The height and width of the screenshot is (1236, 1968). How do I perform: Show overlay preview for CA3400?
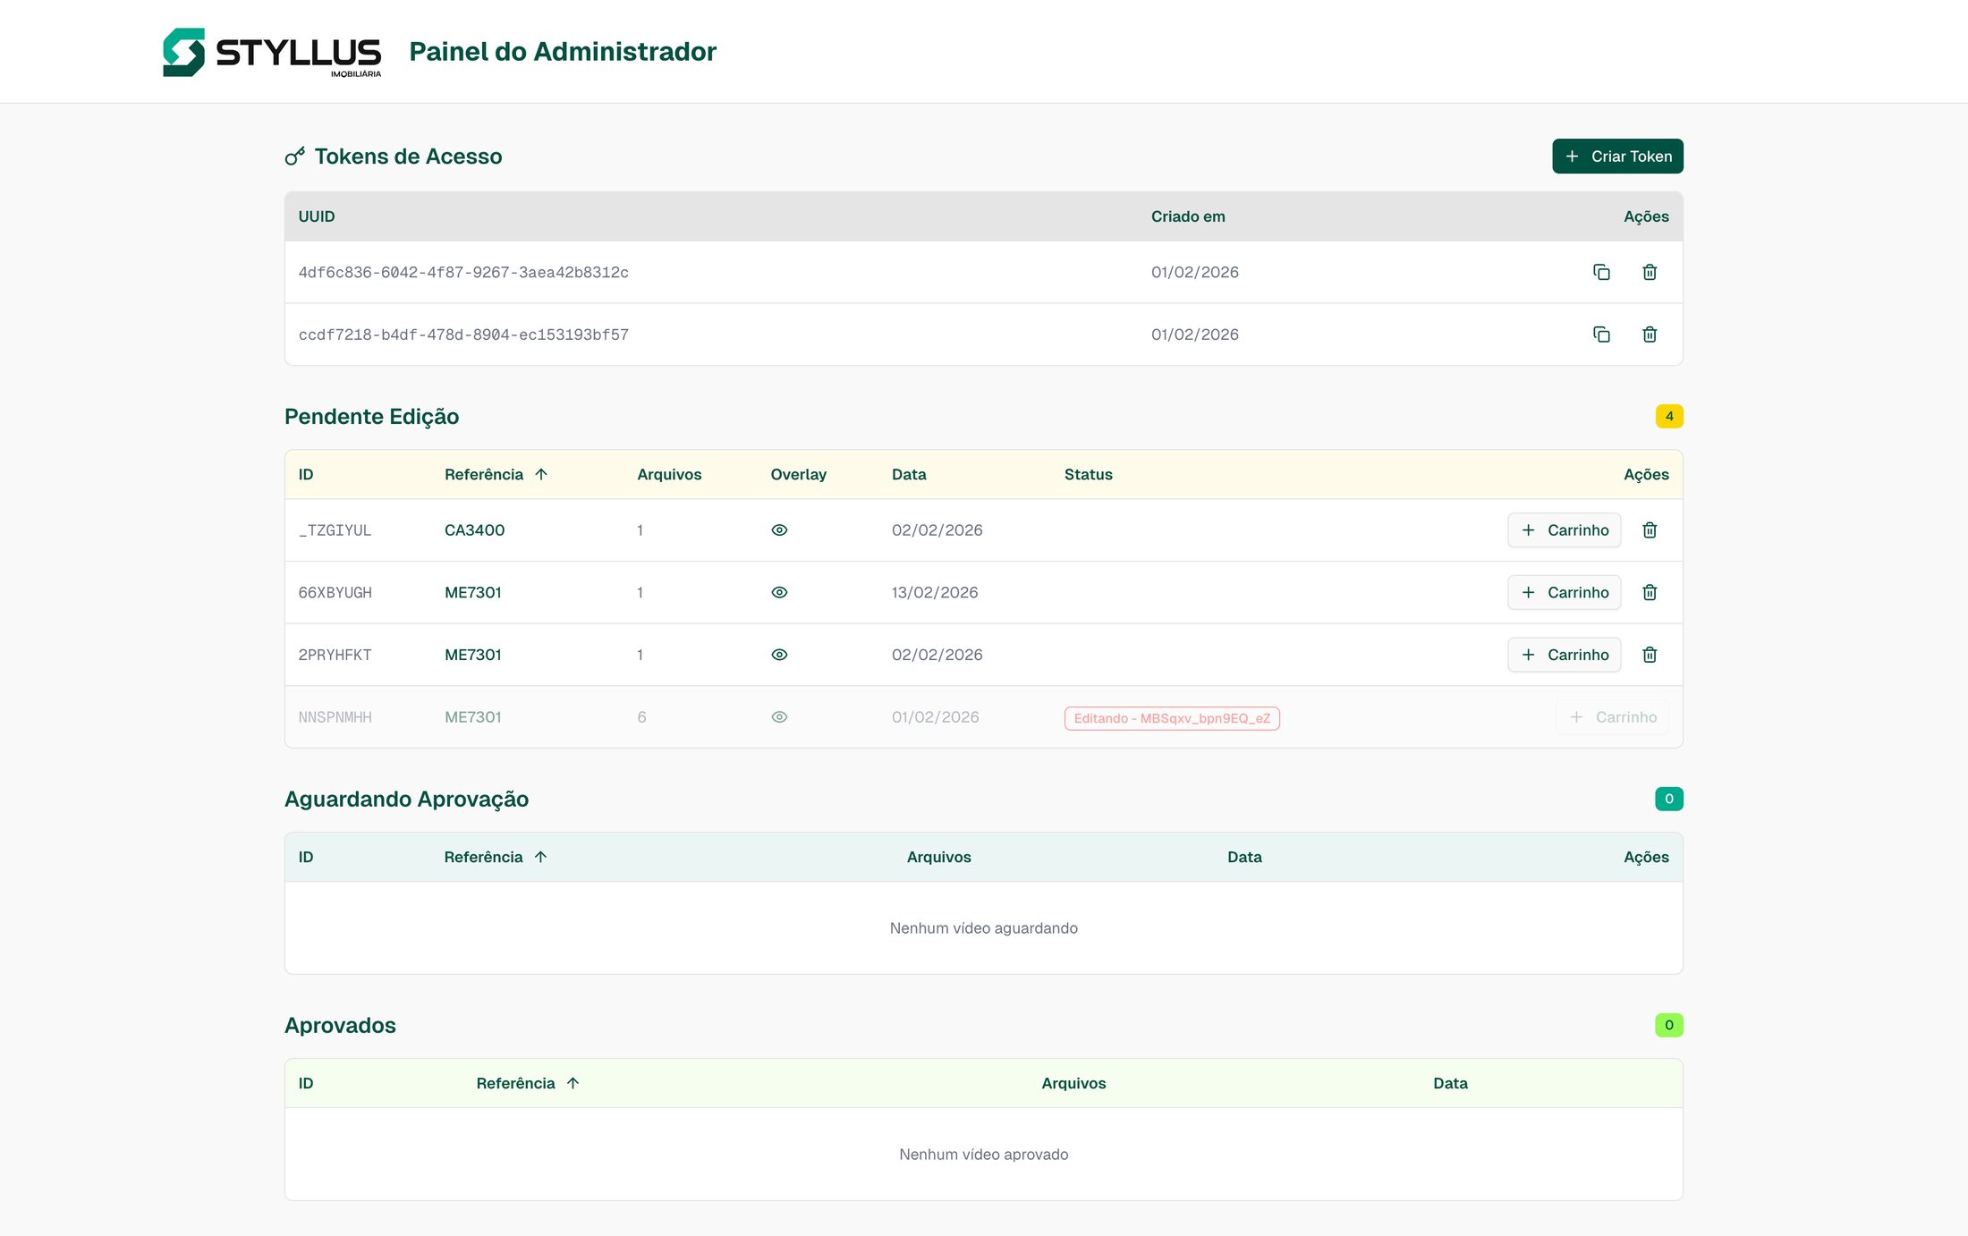click(779, 529)
